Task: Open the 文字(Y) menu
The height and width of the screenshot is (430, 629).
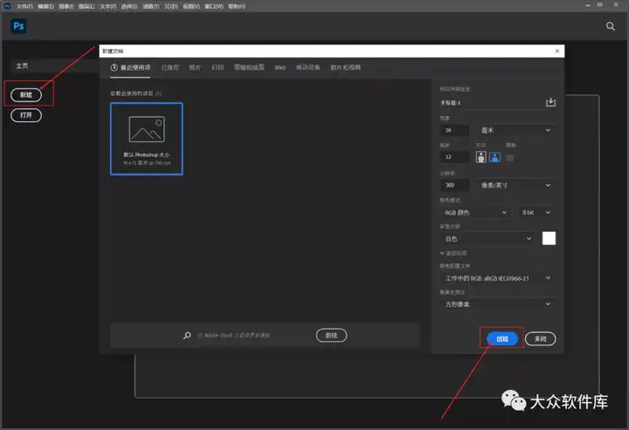Action: tap(107, 6)
